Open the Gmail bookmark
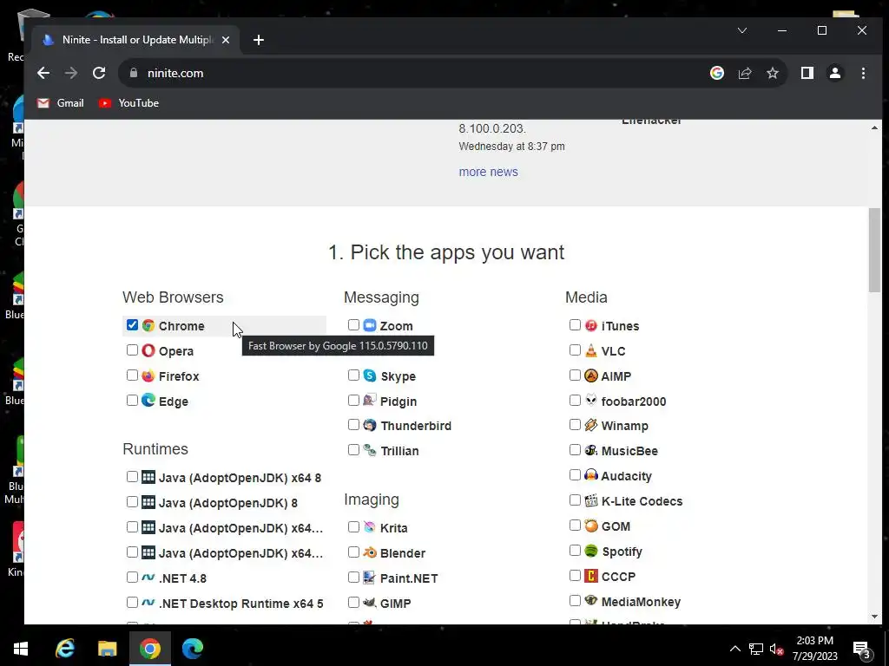 pos(61,103)
